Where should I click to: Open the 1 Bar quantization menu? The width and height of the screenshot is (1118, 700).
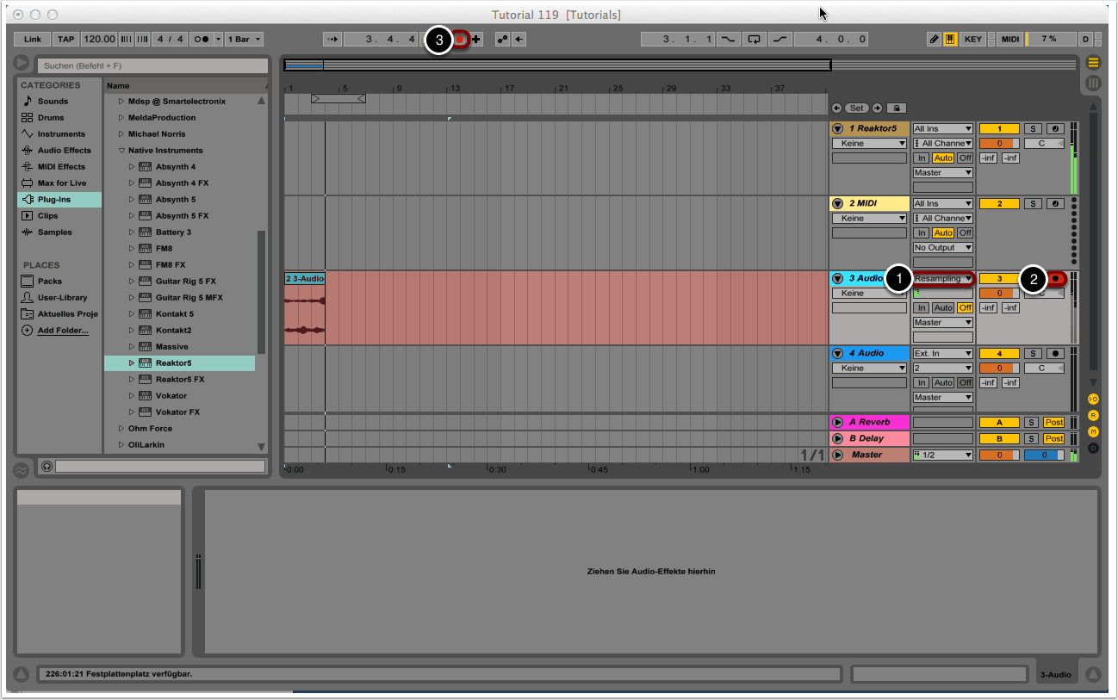click(245, 40)
